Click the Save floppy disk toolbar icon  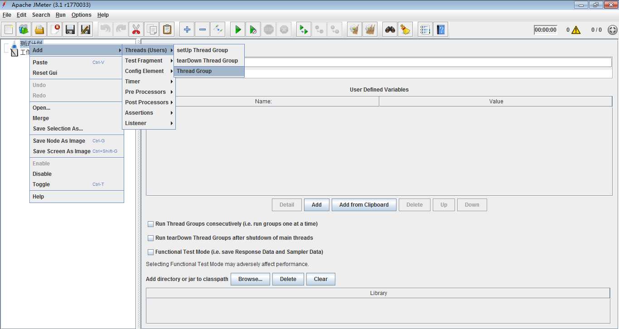[70, 29]
